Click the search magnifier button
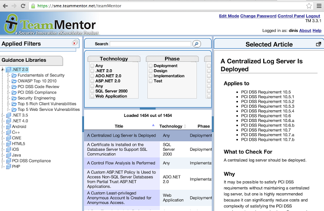 [x=196, y=44]
